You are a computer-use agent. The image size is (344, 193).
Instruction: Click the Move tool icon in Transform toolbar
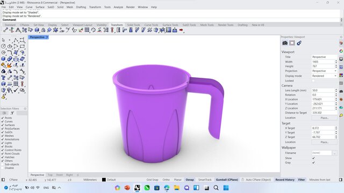(x=5, y=30)
